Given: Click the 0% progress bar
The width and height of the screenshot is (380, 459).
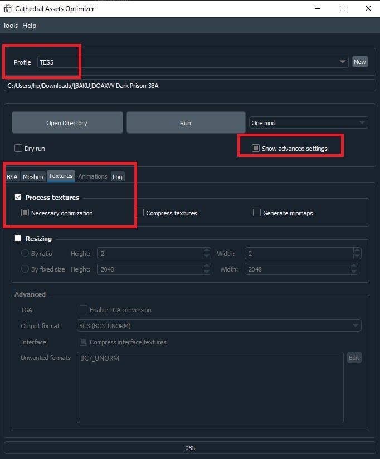Looking at the screenshot, I should (189, 447).
